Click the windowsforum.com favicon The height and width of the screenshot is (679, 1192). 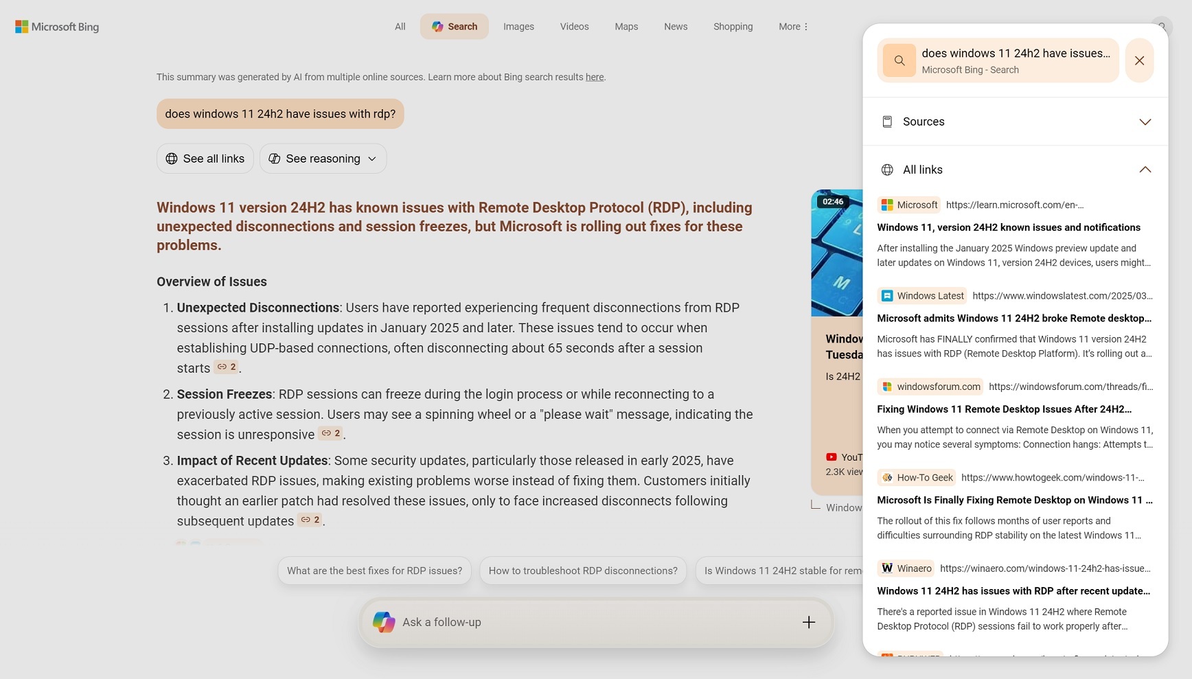click(x=886, y=387)
